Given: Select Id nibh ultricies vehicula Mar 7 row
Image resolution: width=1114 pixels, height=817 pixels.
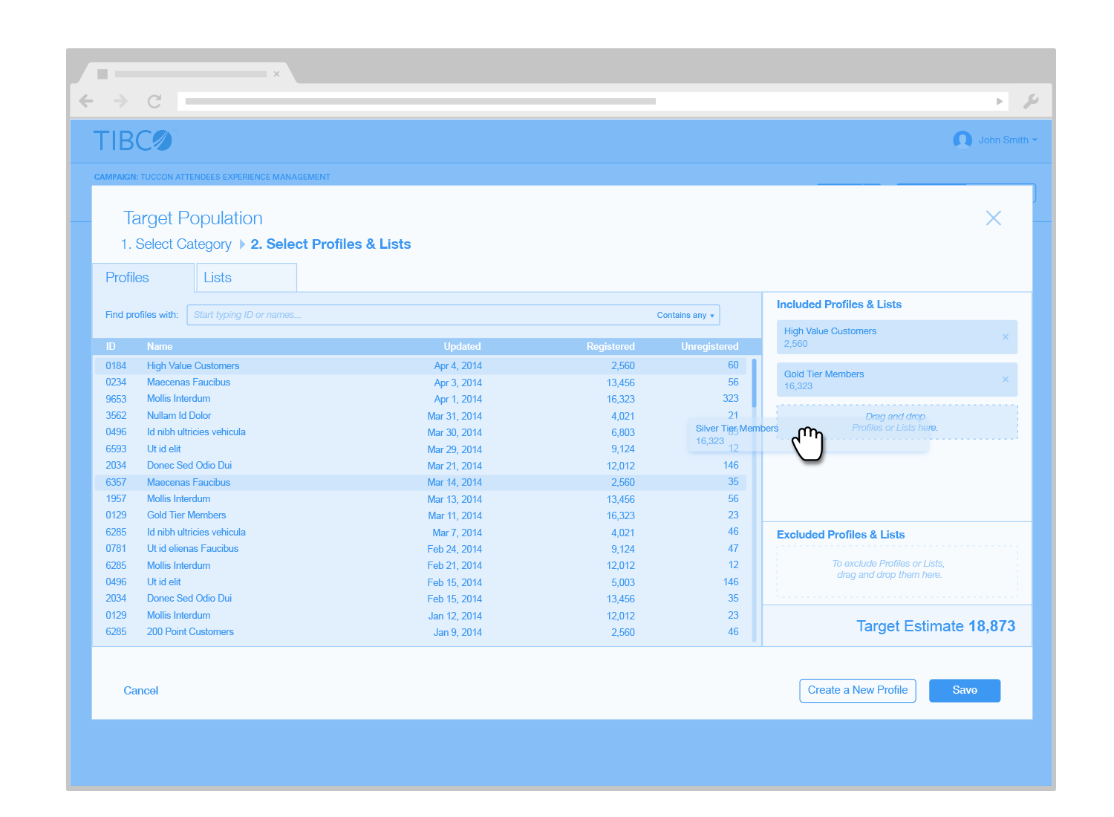Looking at the screenshot, I should pos(421,533).
